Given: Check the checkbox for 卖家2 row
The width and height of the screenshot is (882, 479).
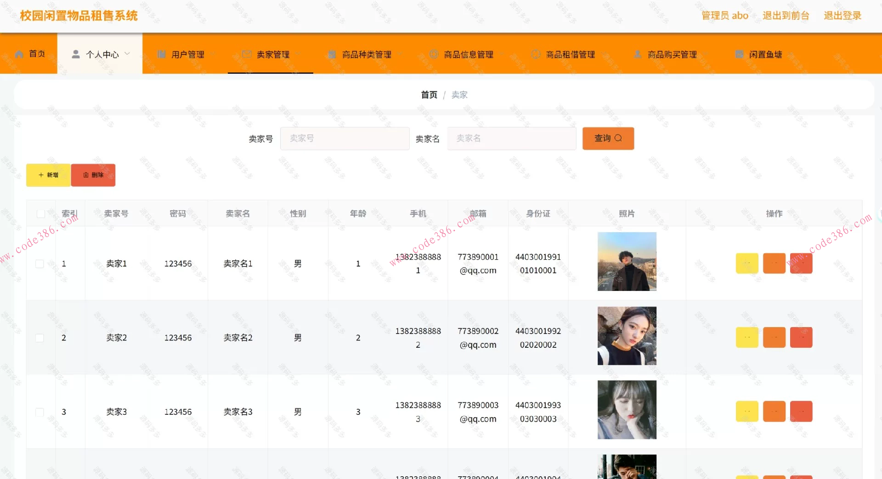Looking at the screenshot, I should tap(40, 337).
